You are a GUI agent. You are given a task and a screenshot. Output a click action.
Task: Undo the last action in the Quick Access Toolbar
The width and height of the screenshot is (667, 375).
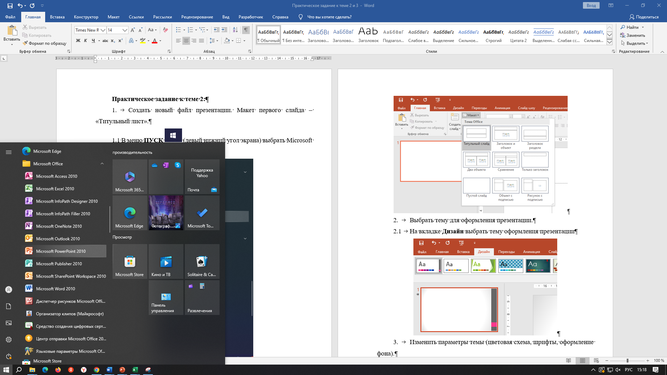pos(20,6)
